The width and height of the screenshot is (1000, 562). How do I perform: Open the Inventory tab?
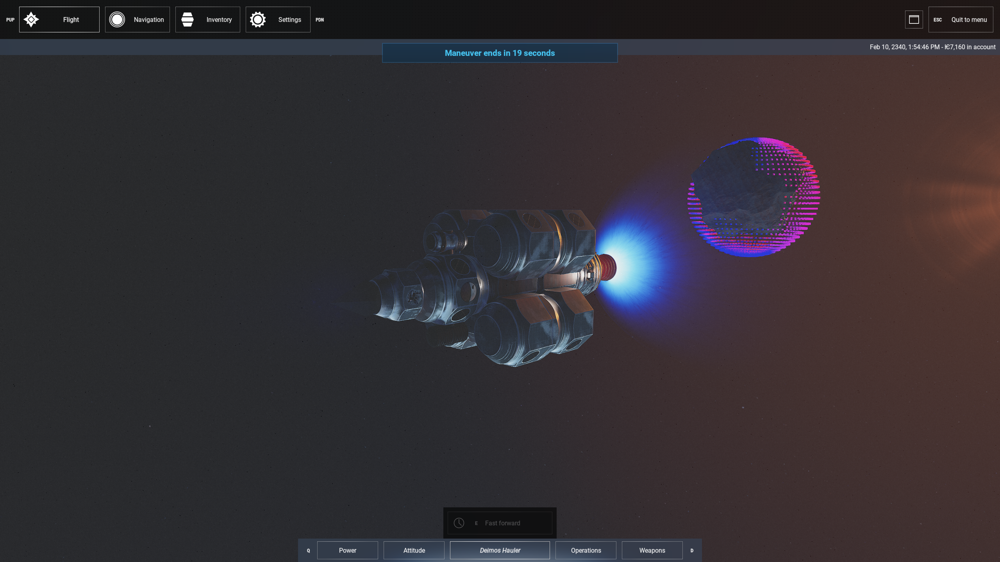click(x=219, y=20)
